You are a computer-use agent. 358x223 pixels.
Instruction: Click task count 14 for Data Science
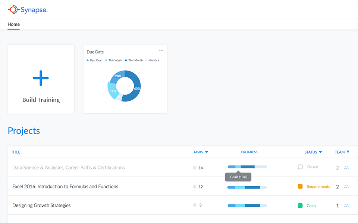coord(201,168)
